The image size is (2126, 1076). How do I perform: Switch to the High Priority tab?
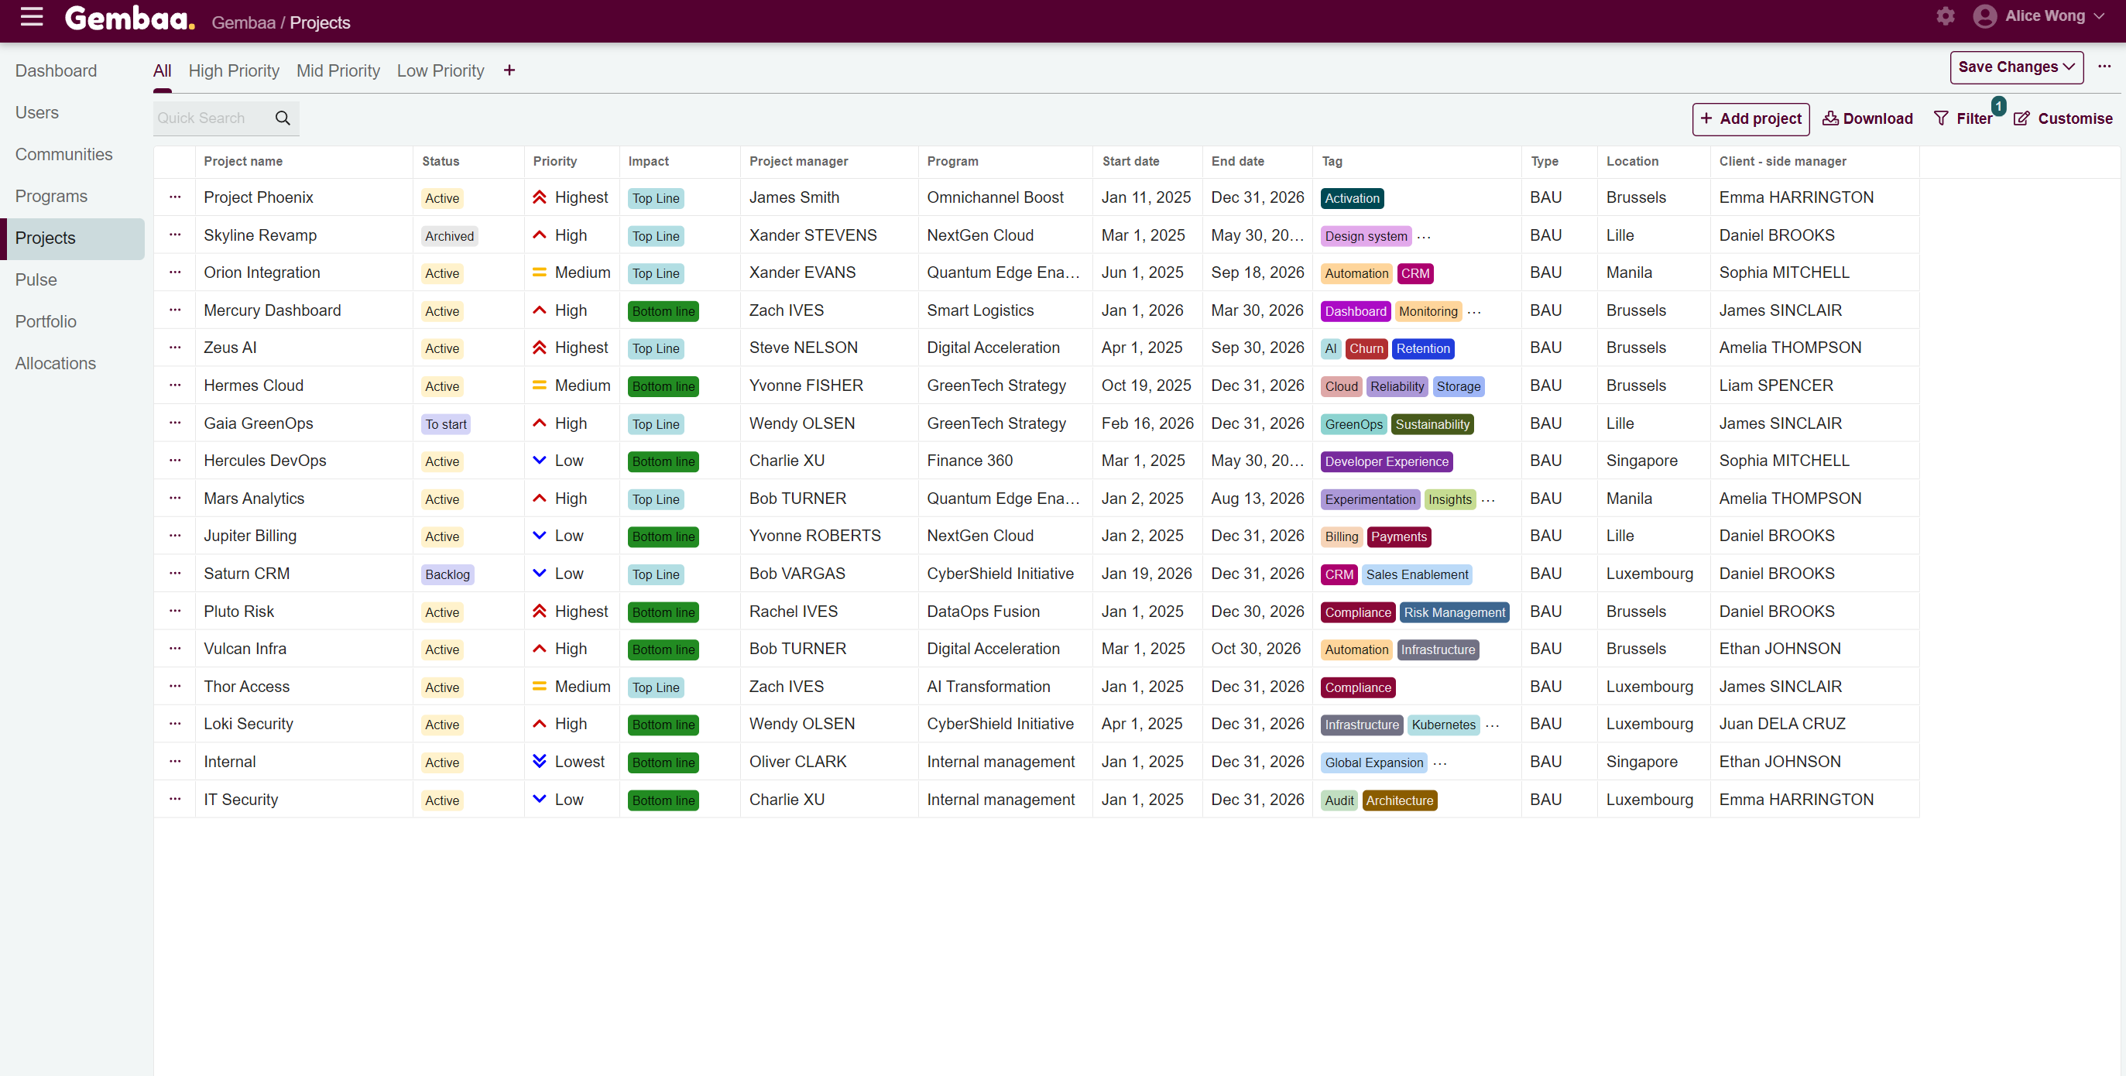coord(234,71)
